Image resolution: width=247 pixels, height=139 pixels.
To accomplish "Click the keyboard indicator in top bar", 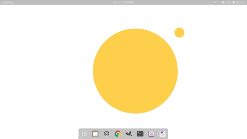I will click(215, 2).
